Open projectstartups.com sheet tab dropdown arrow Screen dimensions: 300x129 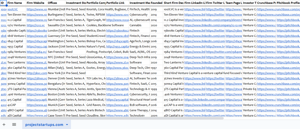67,125
